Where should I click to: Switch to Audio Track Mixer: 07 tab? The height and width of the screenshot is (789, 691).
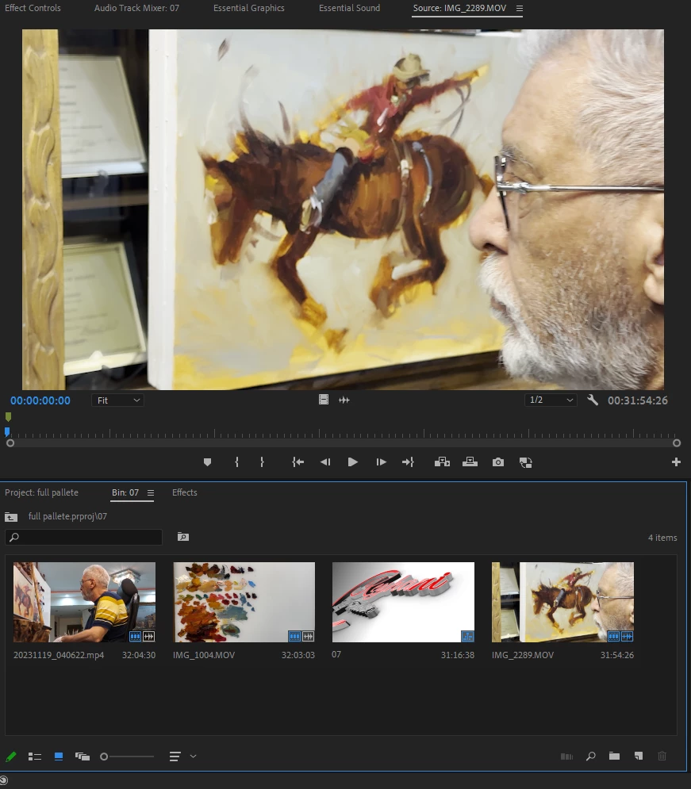pos(136,8)
